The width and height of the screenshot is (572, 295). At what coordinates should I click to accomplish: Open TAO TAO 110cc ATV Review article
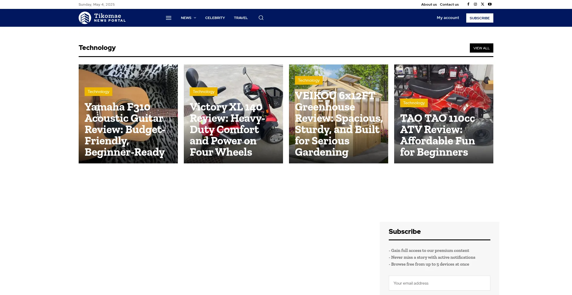click(437, 135)
